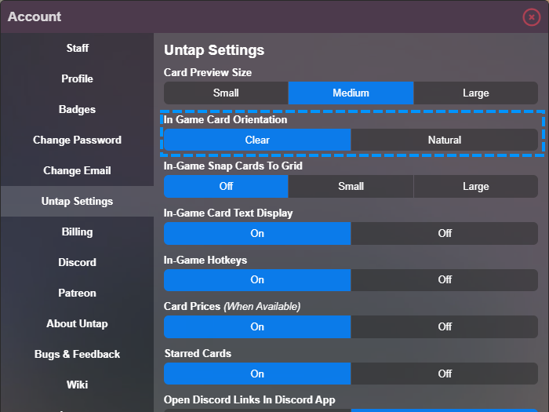The height and width of the screenshot is (412, 549).
Task: Set Card Preview Size to Small
Action: coord(226,93)
